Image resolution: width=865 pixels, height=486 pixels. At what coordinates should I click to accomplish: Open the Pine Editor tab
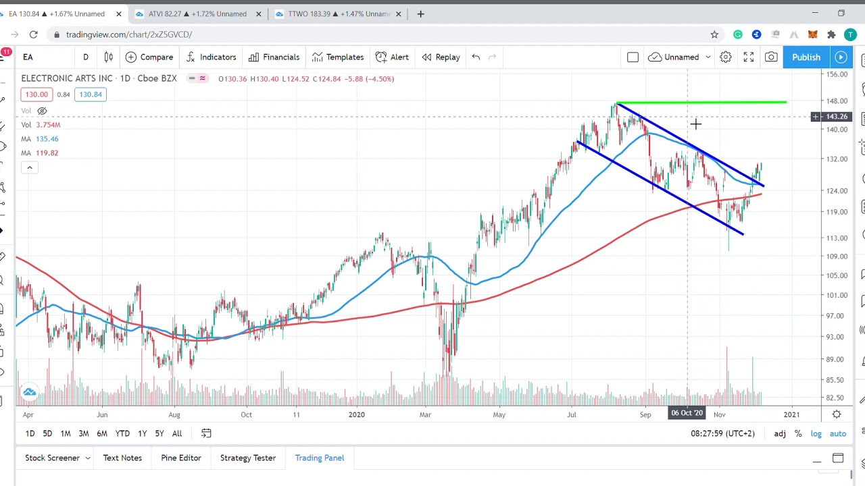(x=181, y=458)
